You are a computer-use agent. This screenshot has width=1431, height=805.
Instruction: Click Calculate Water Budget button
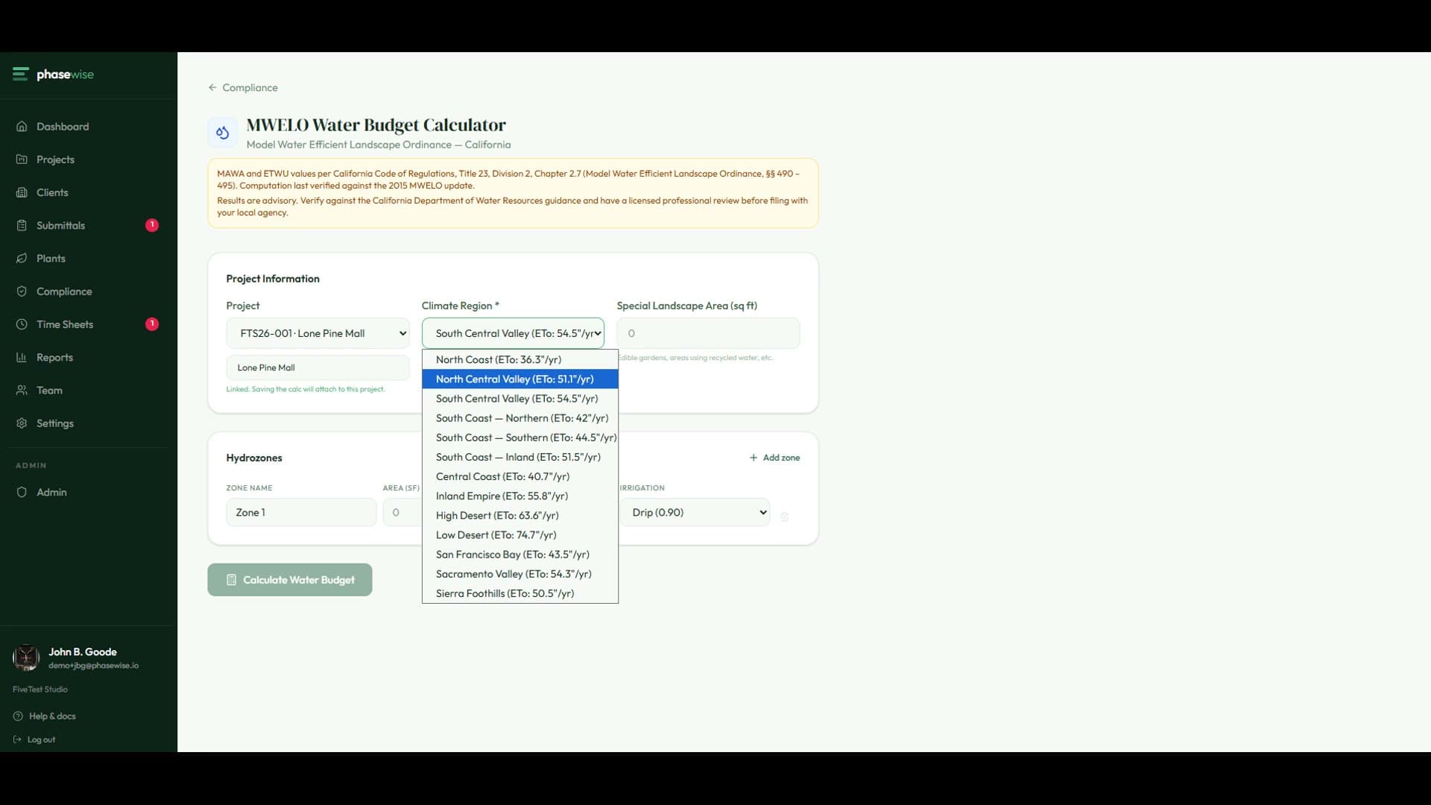pos(290,580)
